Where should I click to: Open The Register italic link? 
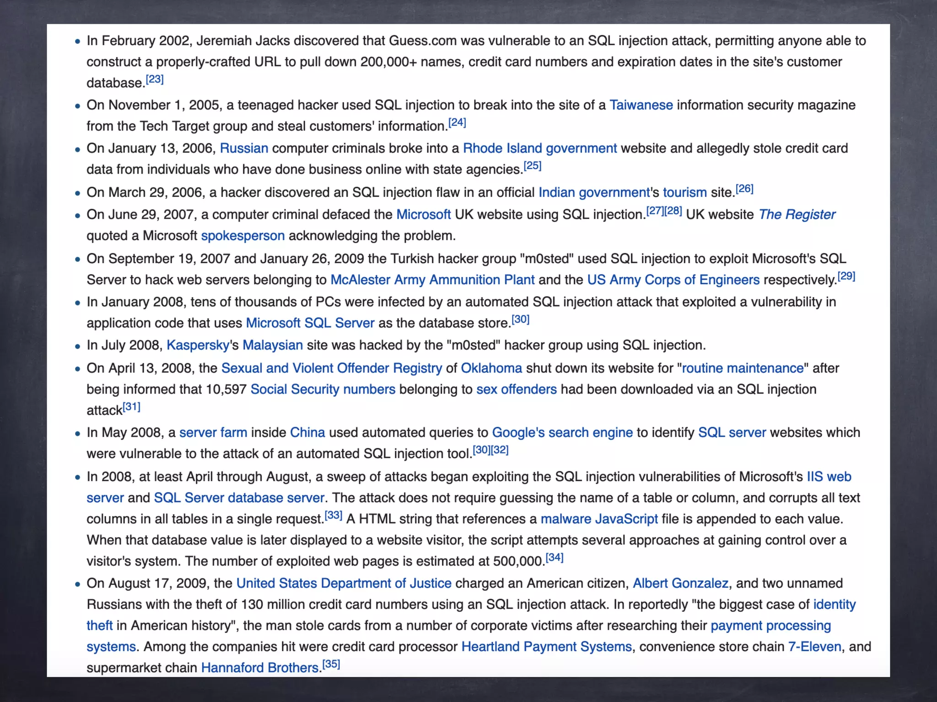pos(797,215)
